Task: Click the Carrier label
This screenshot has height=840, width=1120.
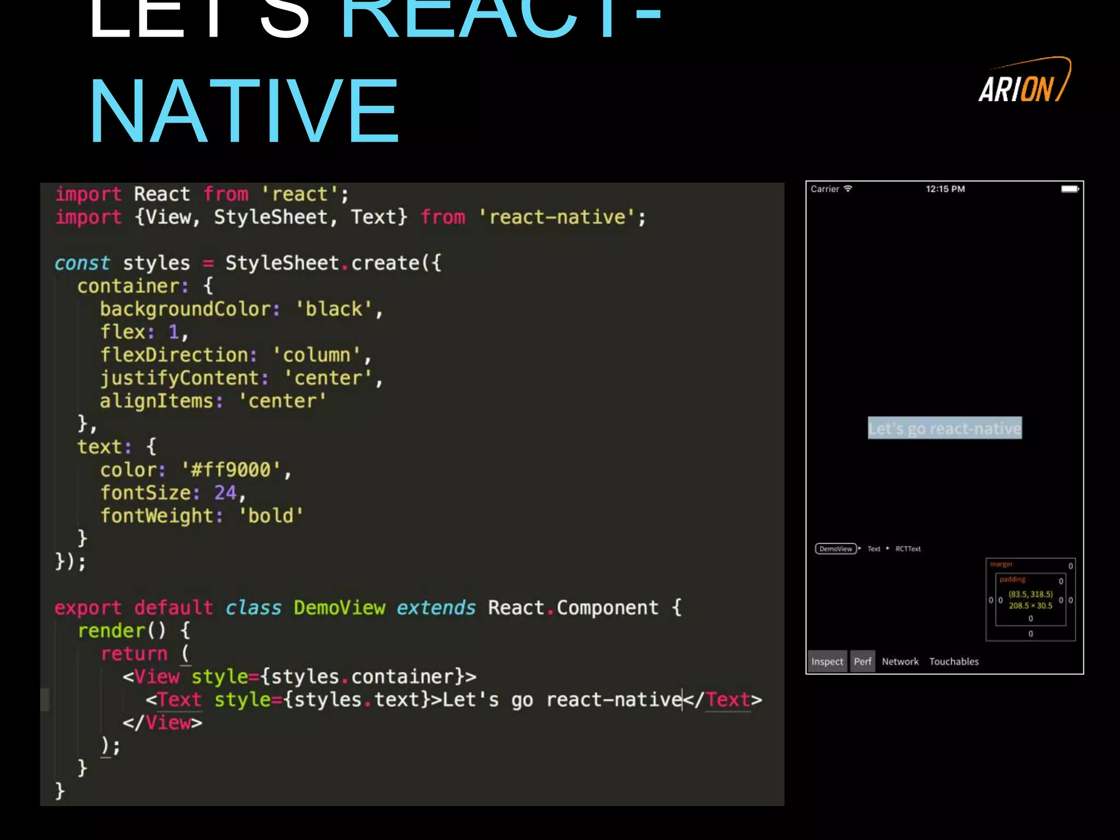Action: 825,189
